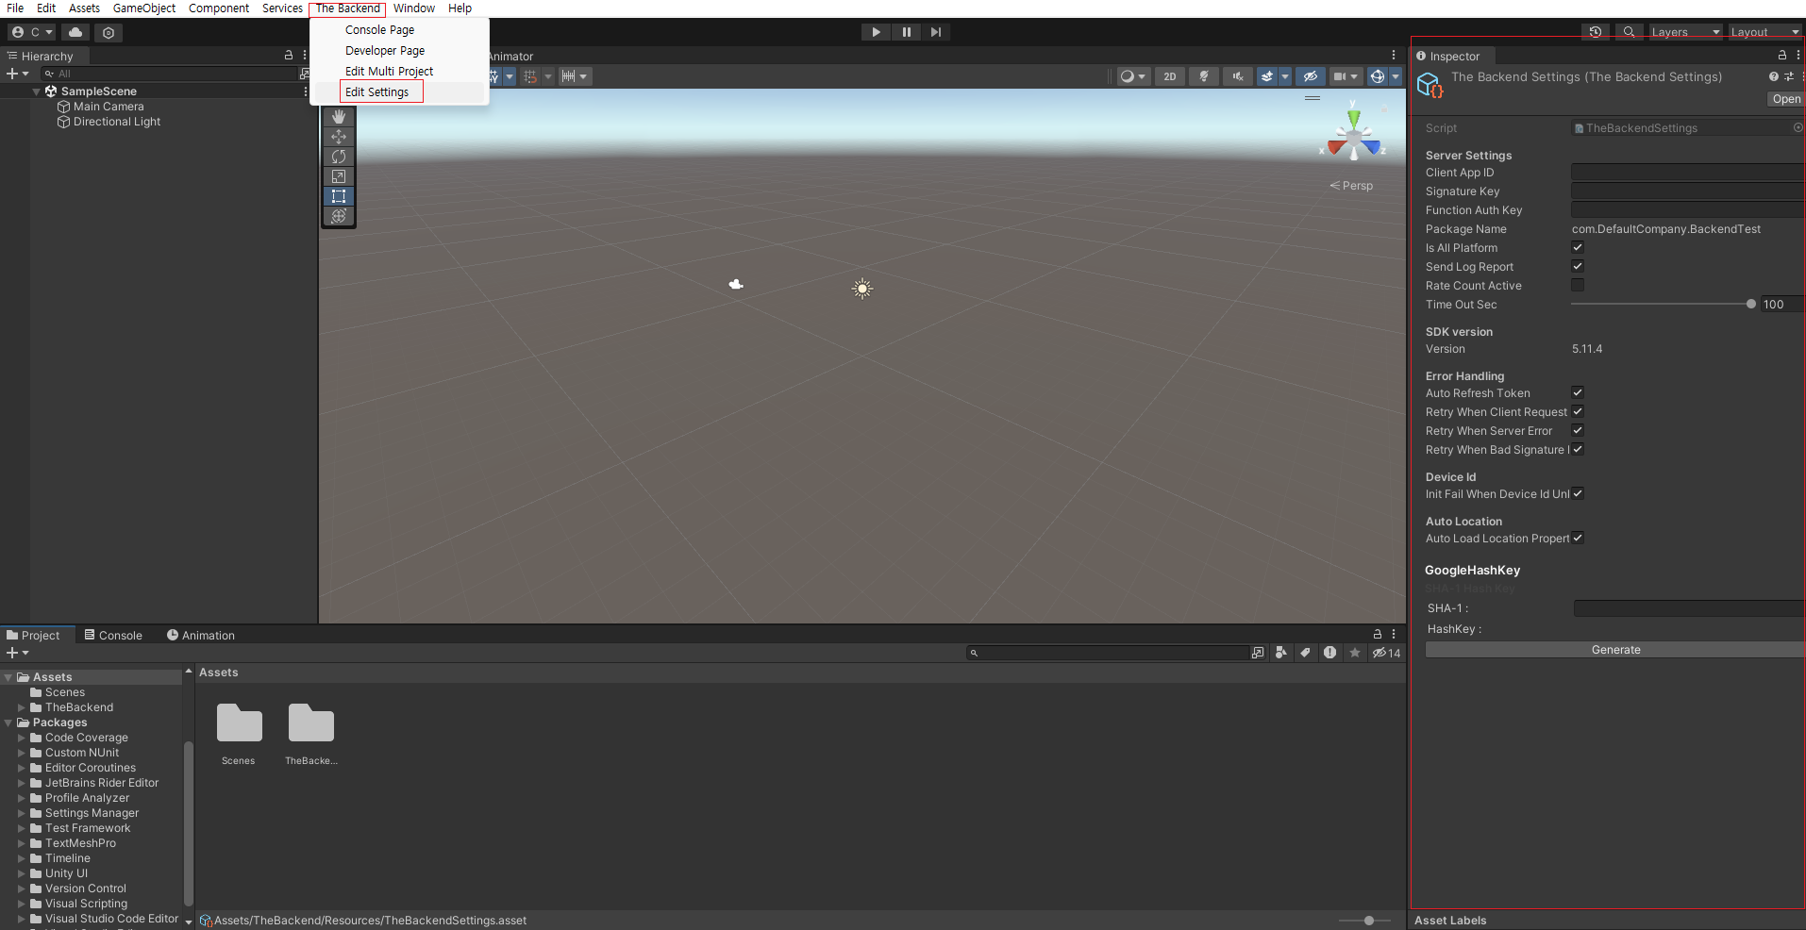The image size is (1806, 930).
Task: Lock the Inspector panel
Action: [x=1782, y=56]
